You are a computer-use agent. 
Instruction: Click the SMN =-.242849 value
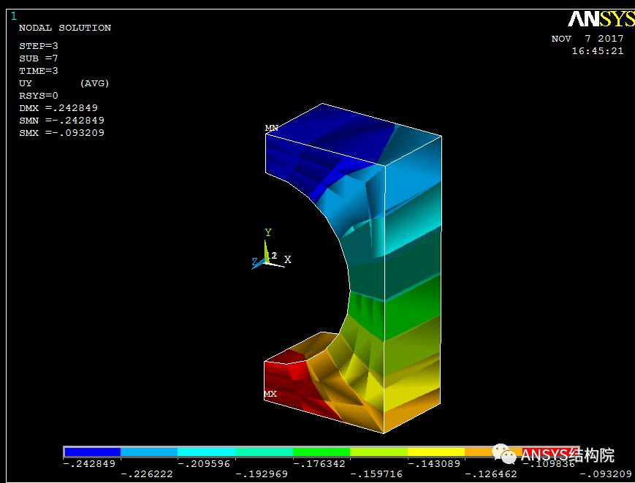61,121
